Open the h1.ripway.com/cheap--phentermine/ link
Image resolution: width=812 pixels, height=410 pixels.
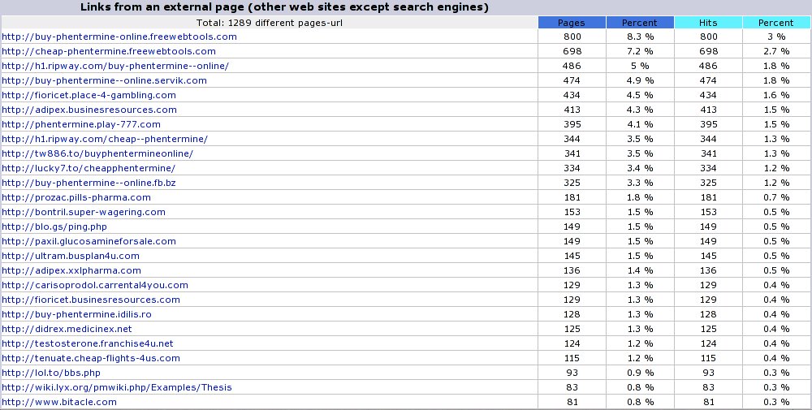pos(105,139)
